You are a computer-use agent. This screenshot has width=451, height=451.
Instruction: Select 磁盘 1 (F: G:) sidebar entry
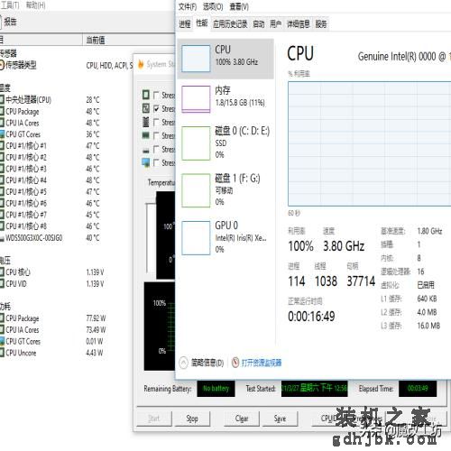tap(225, 190)
